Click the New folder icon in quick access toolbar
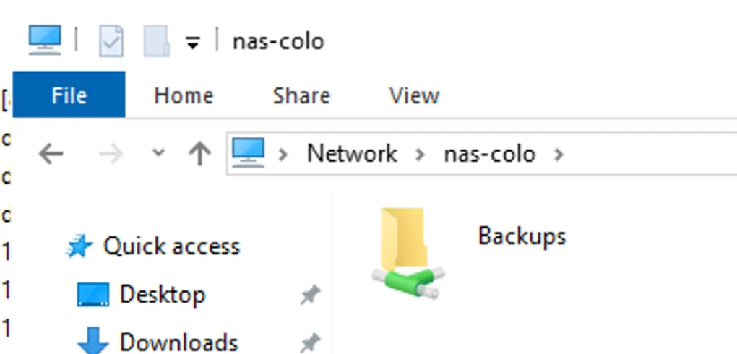 pyautogui.click(x=157, y=41)
